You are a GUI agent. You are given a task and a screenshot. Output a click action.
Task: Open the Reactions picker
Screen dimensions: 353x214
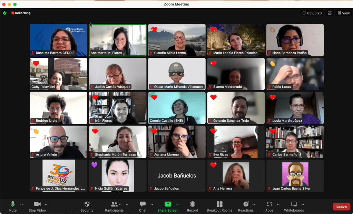[x=246, y=206]
